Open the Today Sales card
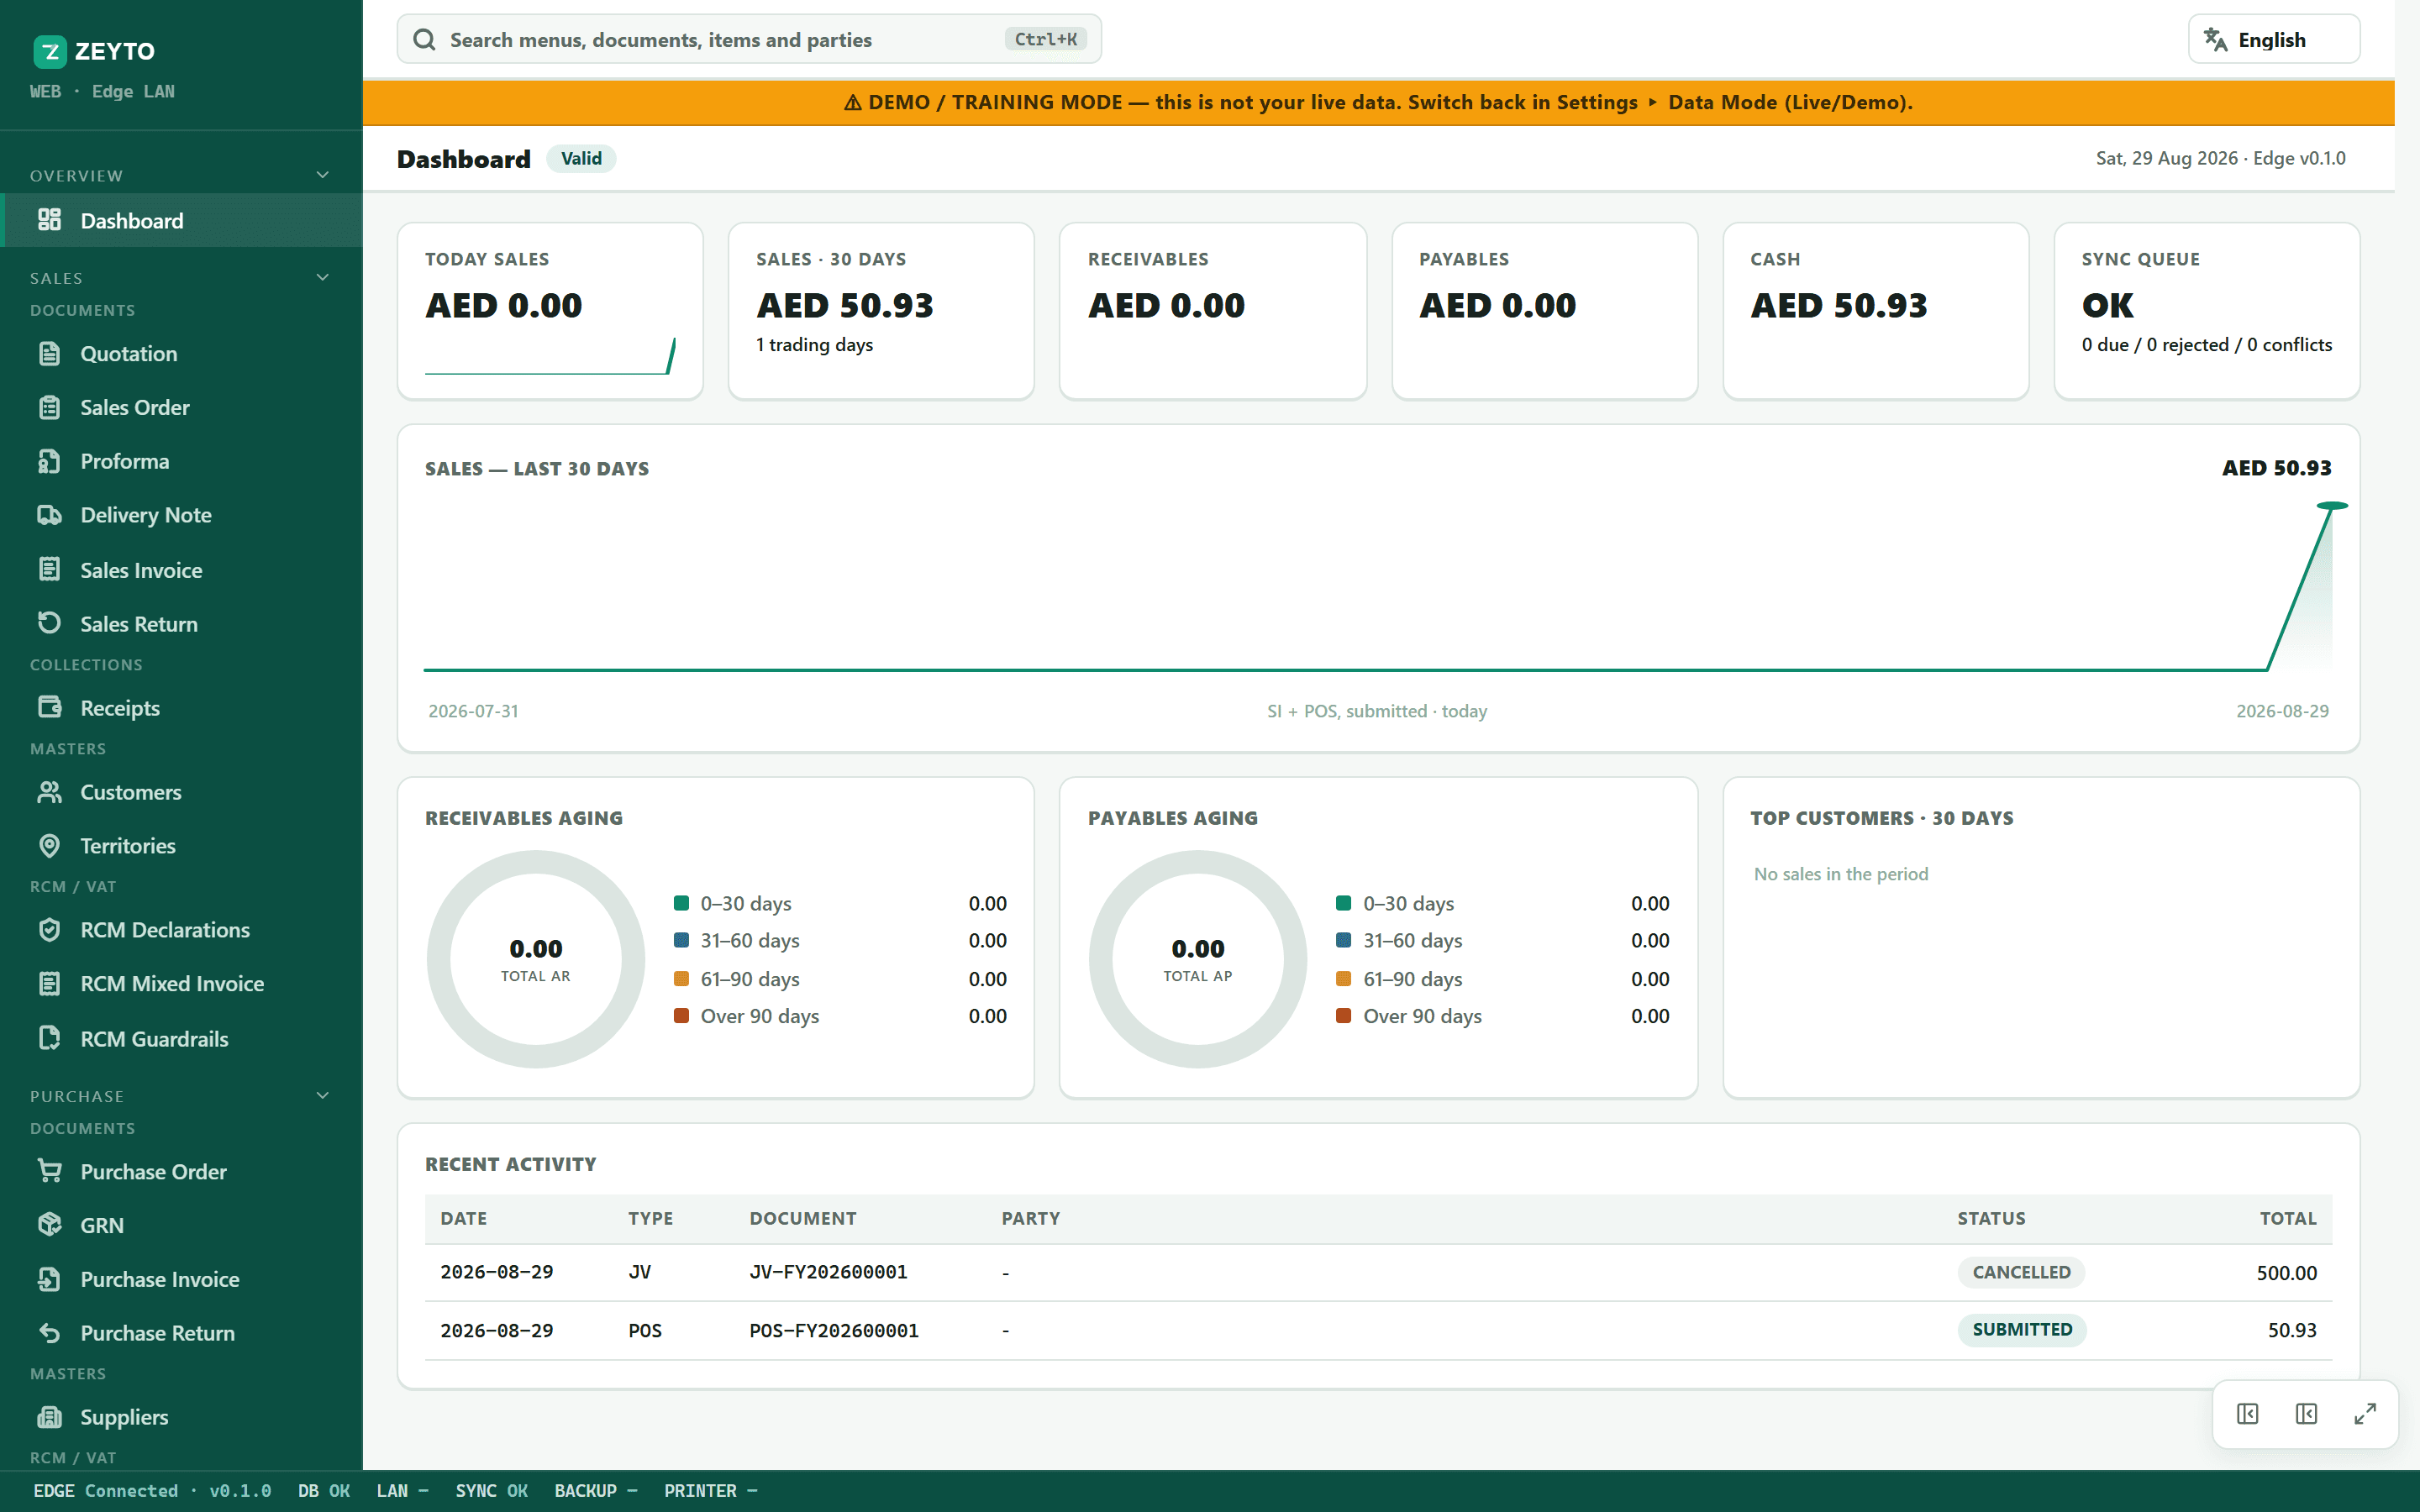The width and height of the screenshot is (2420, 1512). [x=550, y=311]
